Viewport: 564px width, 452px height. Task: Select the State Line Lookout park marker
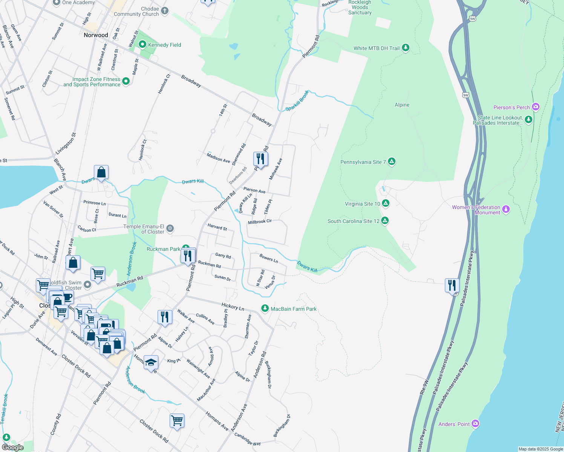tap(529, 120)
